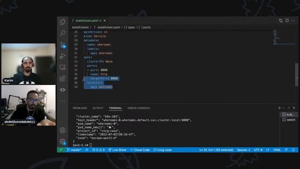300x169 pixels.
Task: Open editor More Actions menu
Action: point(293,21)
